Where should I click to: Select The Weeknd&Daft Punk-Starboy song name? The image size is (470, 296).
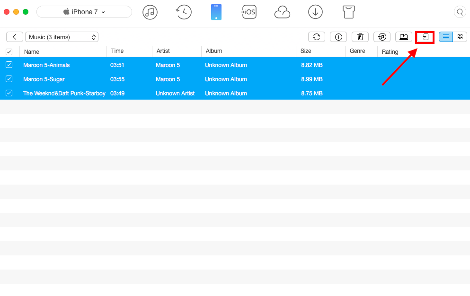pyautogui.click(x=64, y=93)
